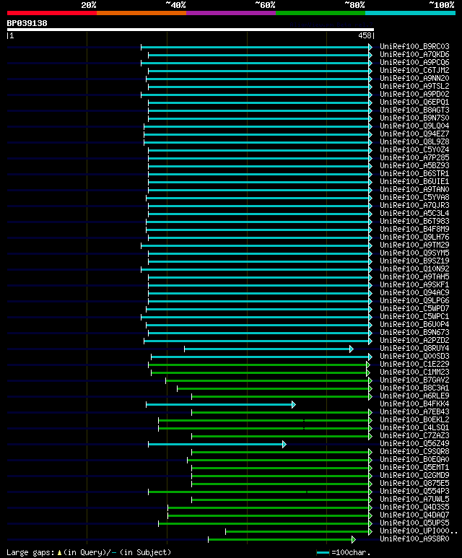462x558 pixels.
Task: Open the last hit UniRef100_A9S8R0
Action: click(x=414, y=539)
